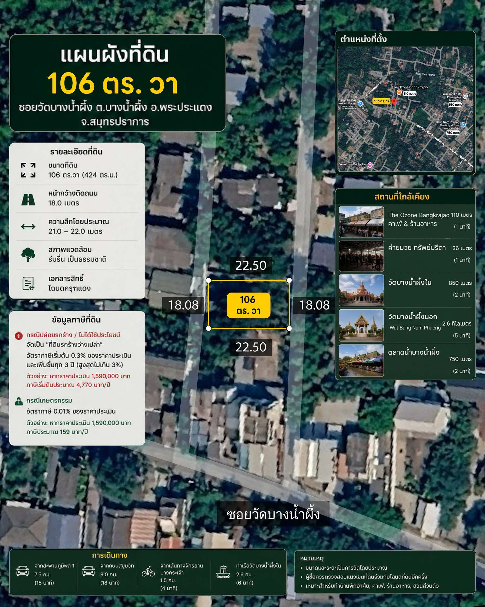Click the ข้อมูลภาษีที่ดิน panel heading
This screenshot has width=485, height=607.
coord(76,320)
